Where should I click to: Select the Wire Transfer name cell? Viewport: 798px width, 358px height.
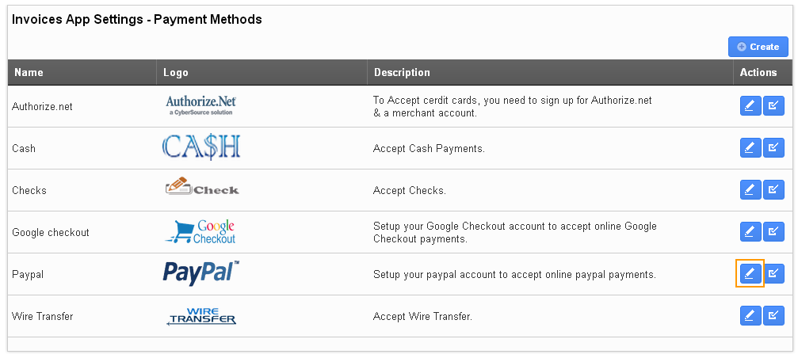coord(82,316)
